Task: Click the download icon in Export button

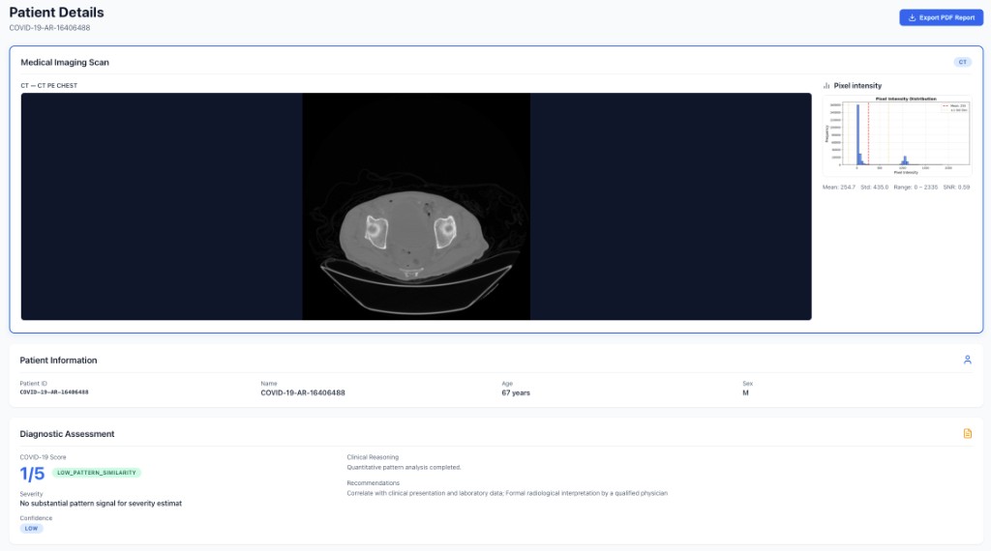Action: (912, 17)
